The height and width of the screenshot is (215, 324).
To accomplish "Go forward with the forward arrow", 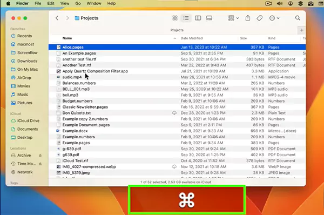I will coord(67,18).
